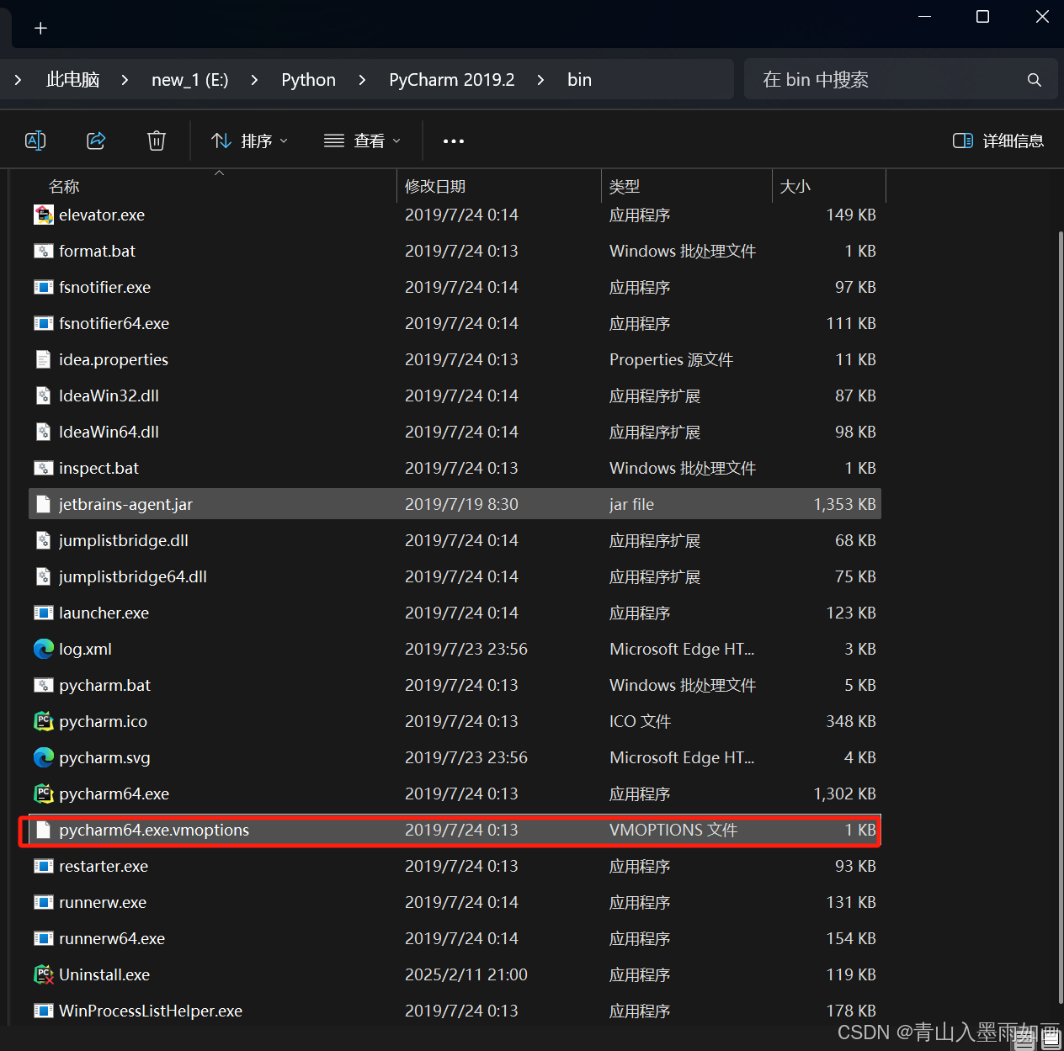
Task: Select the pycharm.svg Edge icon
Action: [x=44, y=757]
